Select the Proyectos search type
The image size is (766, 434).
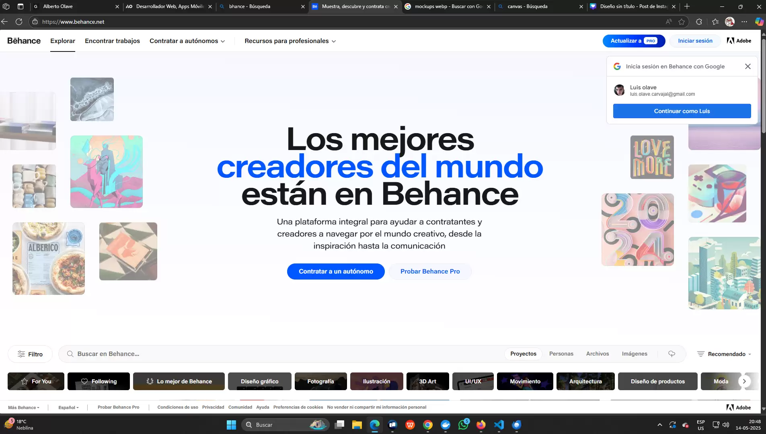click(523, 354)
